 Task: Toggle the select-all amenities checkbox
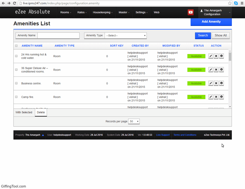(x=16, y=46)
